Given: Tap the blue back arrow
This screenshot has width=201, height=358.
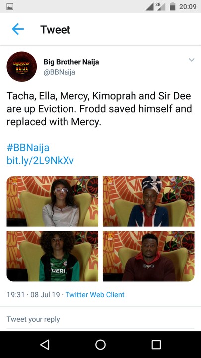Looking at the screenshot, I should pyautogui.click(x=18, y=29).
